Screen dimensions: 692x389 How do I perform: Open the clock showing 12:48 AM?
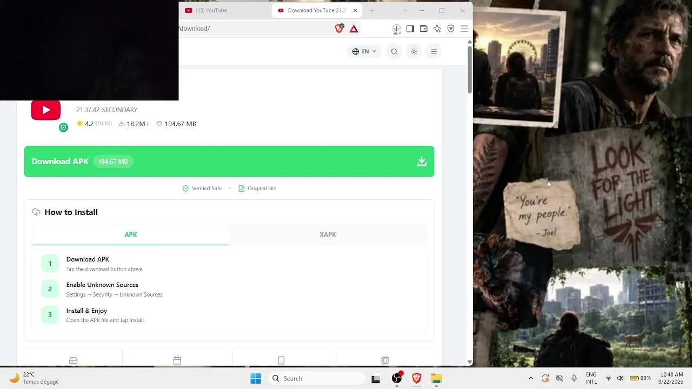[671, 378]
